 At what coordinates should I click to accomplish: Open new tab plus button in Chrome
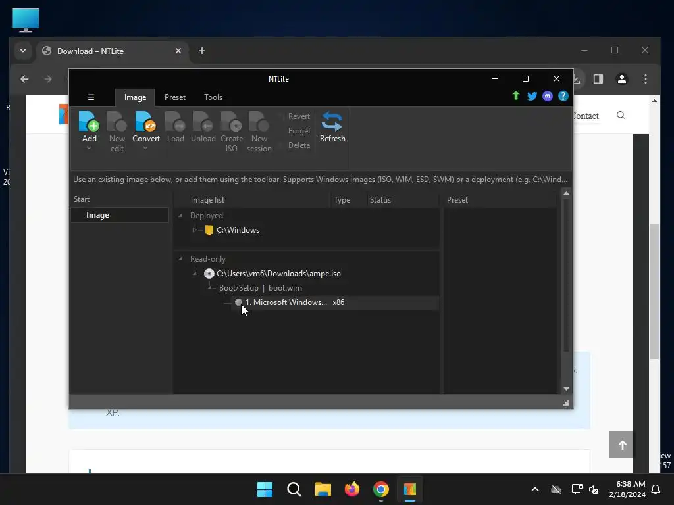[x=201, y=51]
